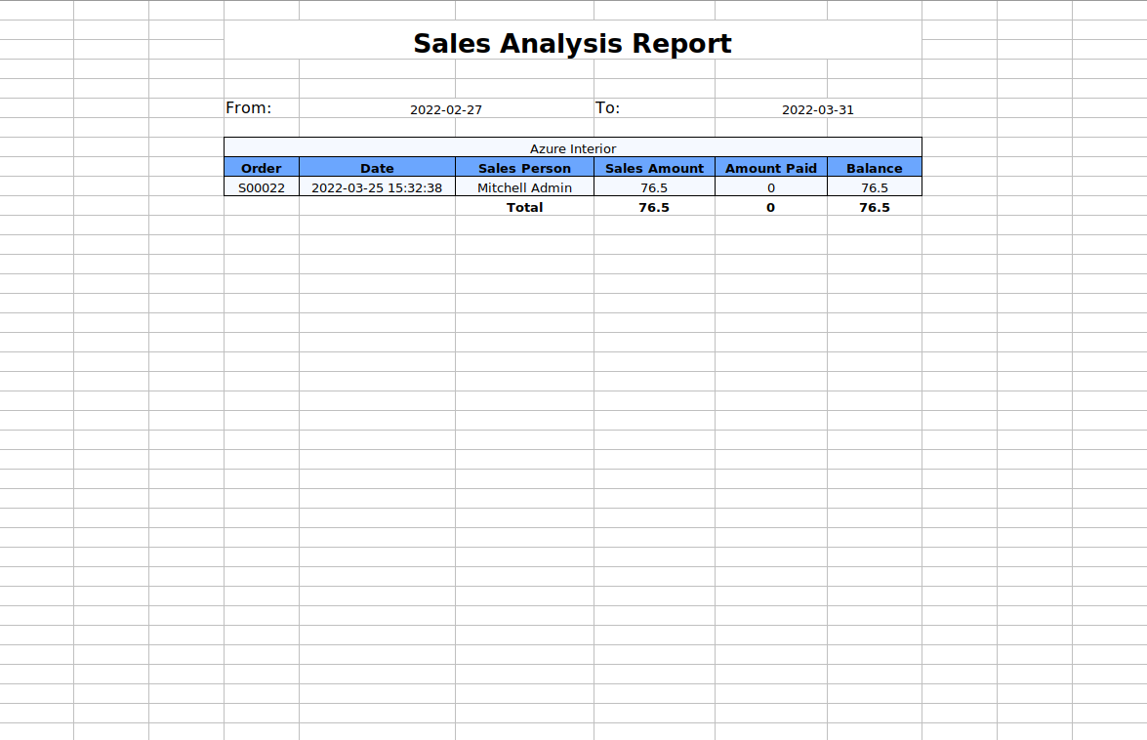Click the bold Total label cell
This screenshot has height=740, width=1147.
[x=524, y=207]
